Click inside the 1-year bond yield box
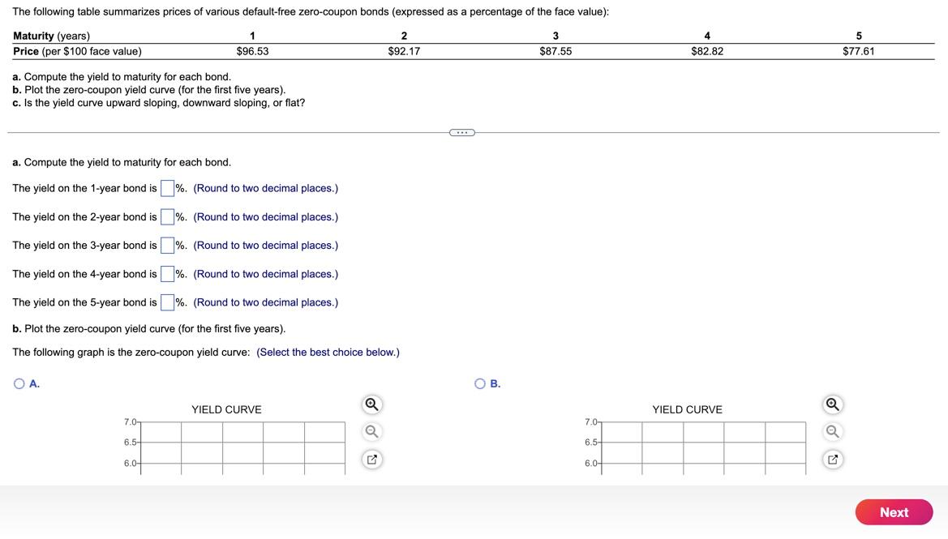Viewport: 948px width, 539px height. click(167, 187)
